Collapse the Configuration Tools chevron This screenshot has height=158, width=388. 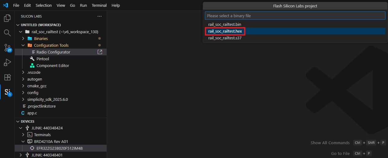(x=23, y=45)
